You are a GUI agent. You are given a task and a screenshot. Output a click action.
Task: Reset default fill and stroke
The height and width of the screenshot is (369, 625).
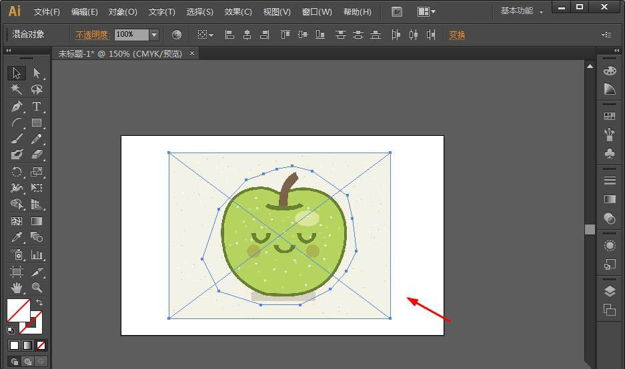click(x=11, y=330)
